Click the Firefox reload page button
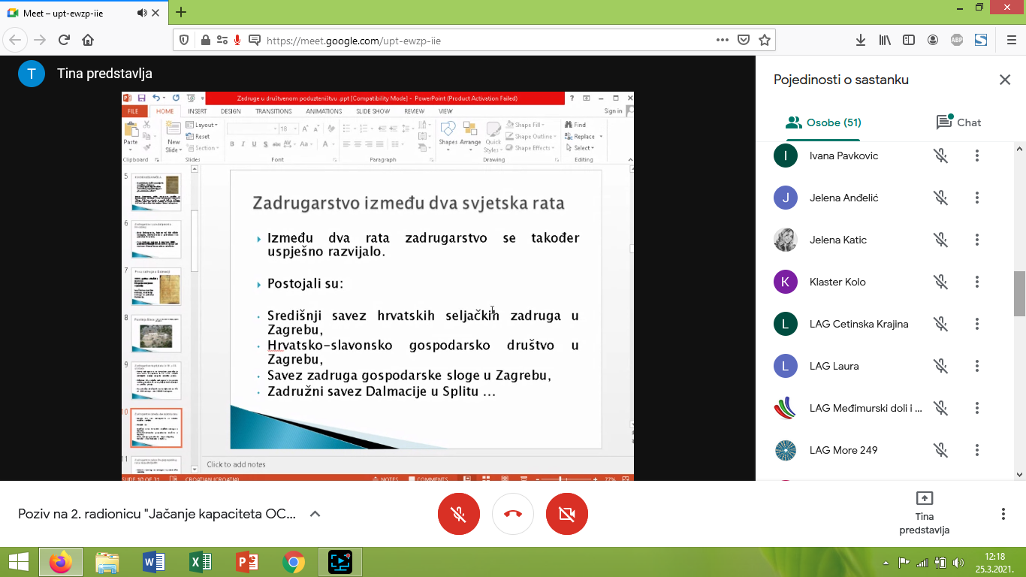 pos(64,40)
